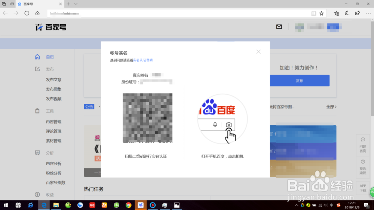The height and width of the screenshot is (210, 374).
Task: Open the action center notifications
Action: point(367,205)
